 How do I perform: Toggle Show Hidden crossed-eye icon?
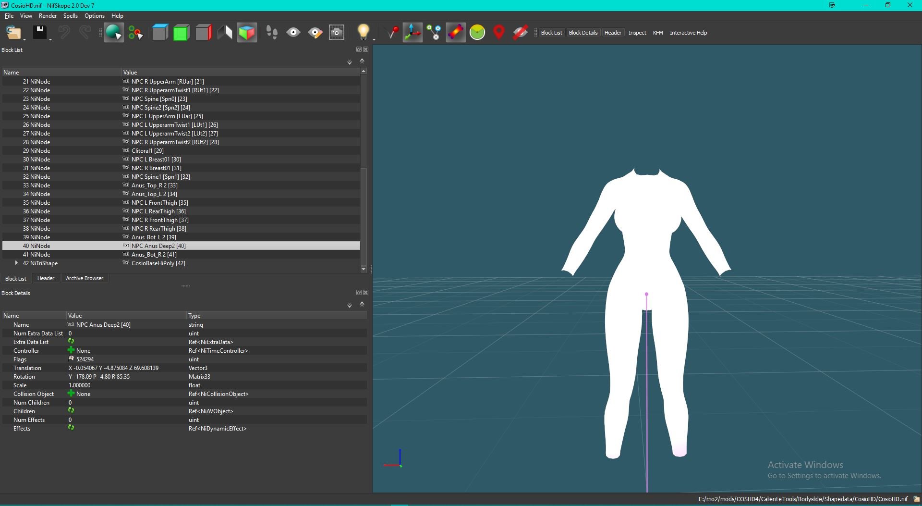point(521,33)
